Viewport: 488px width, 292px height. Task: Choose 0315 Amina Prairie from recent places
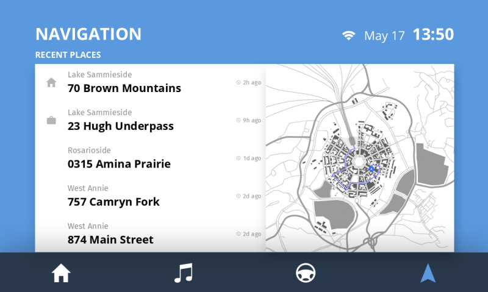click(119, 164)
